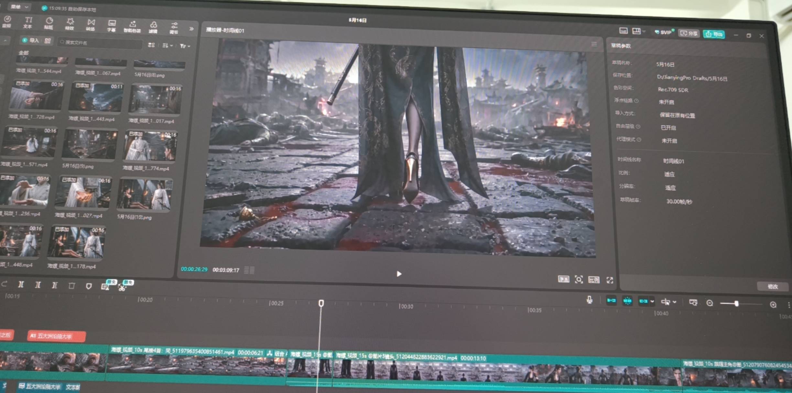Click the preview focus/zoom frame icon
Viewport: 792px width, 393px height.
pos(579,279)
